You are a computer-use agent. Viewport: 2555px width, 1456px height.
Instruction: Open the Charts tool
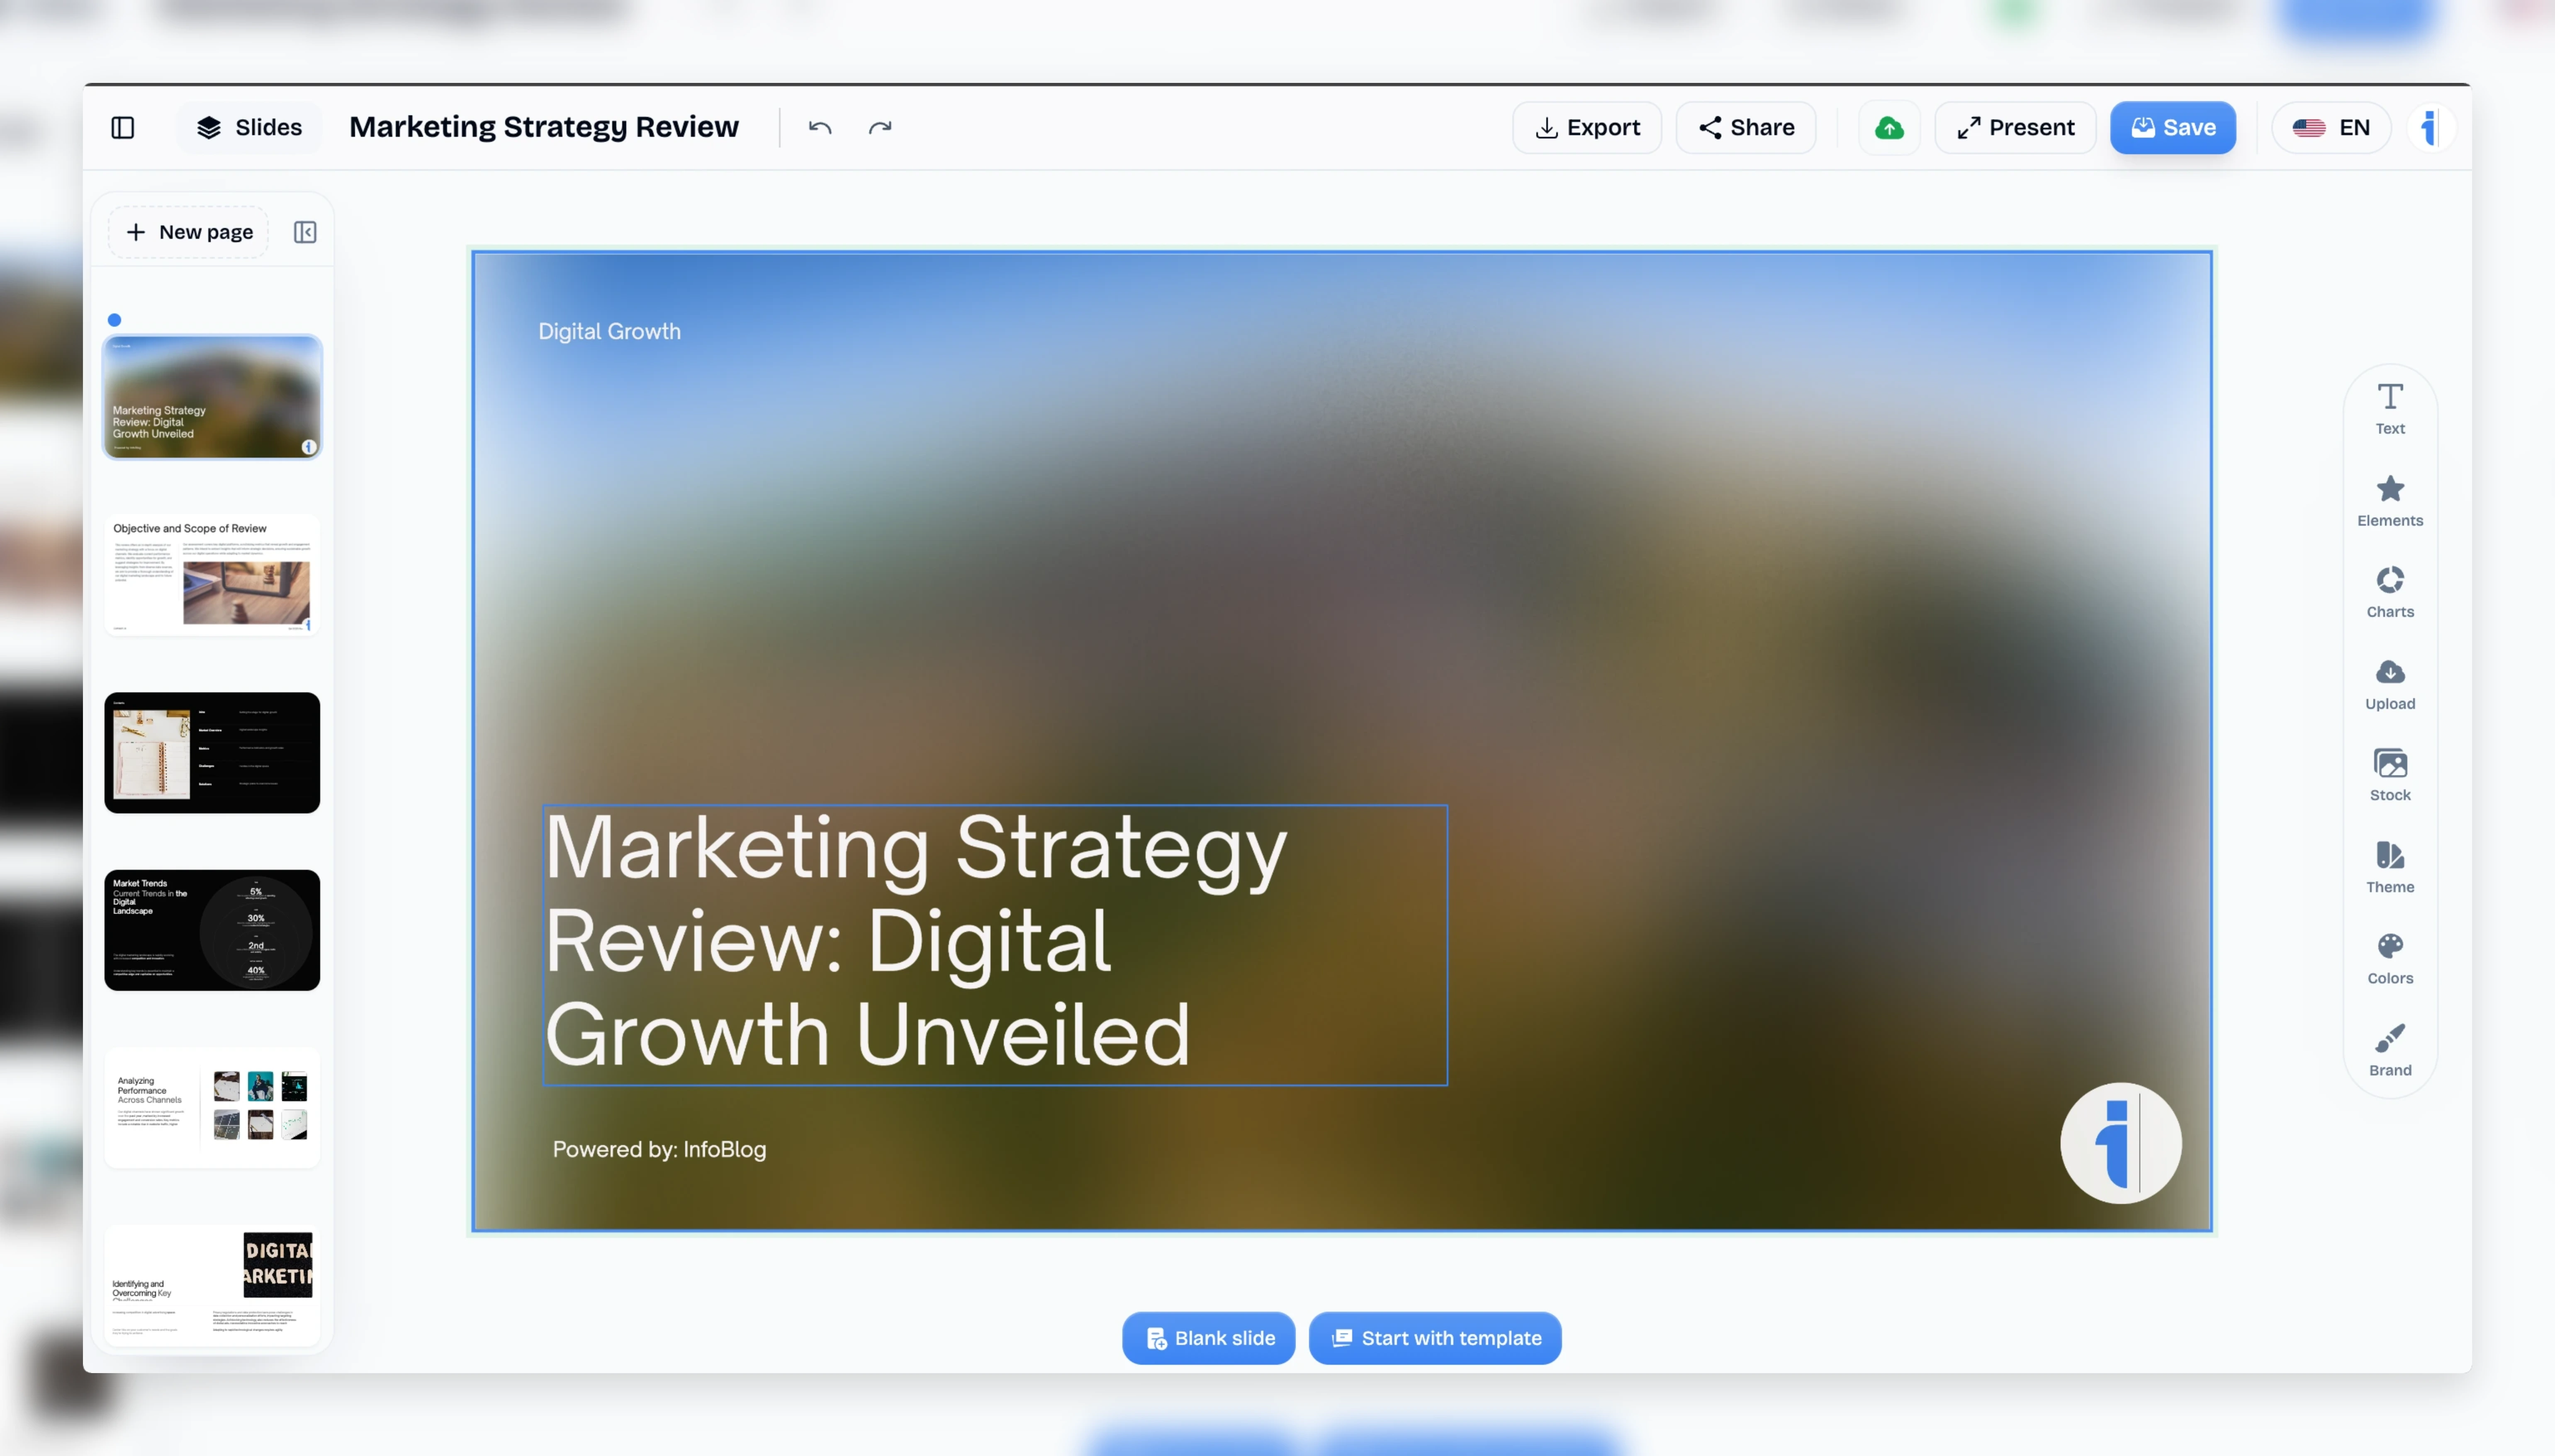click(x=2390, y=593)
